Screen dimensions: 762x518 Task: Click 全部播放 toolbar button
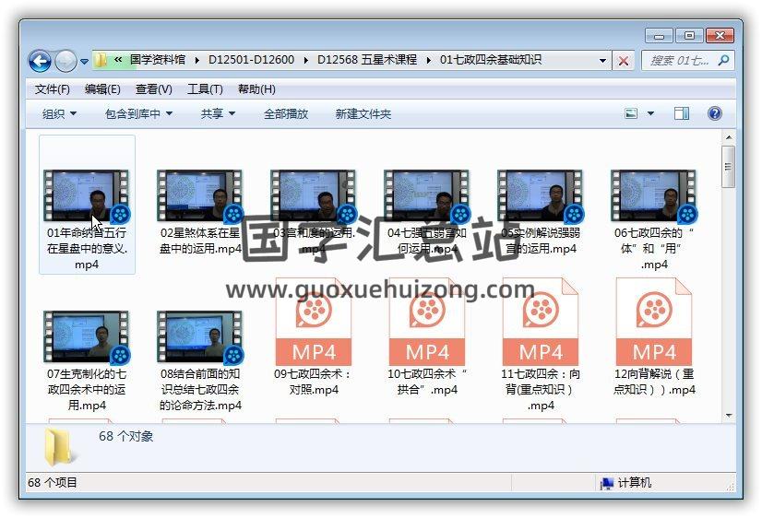286,113
